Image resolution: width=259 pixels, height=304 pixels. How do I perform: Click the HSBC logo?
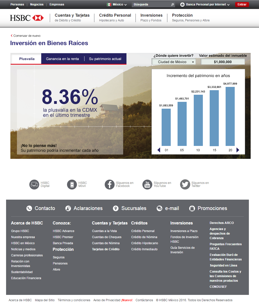coord(27,18)
